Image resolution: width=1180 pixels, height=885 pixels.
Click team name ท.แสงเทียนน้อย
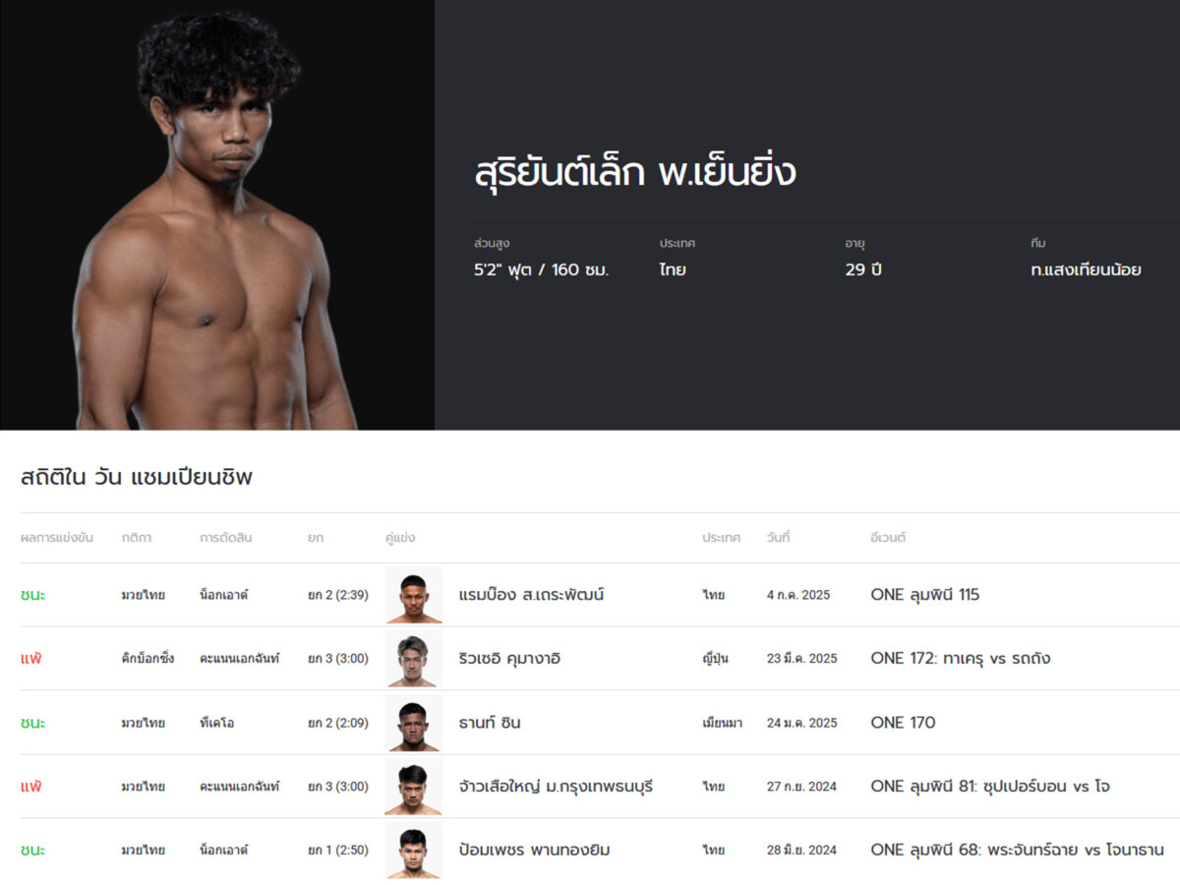1086,269
